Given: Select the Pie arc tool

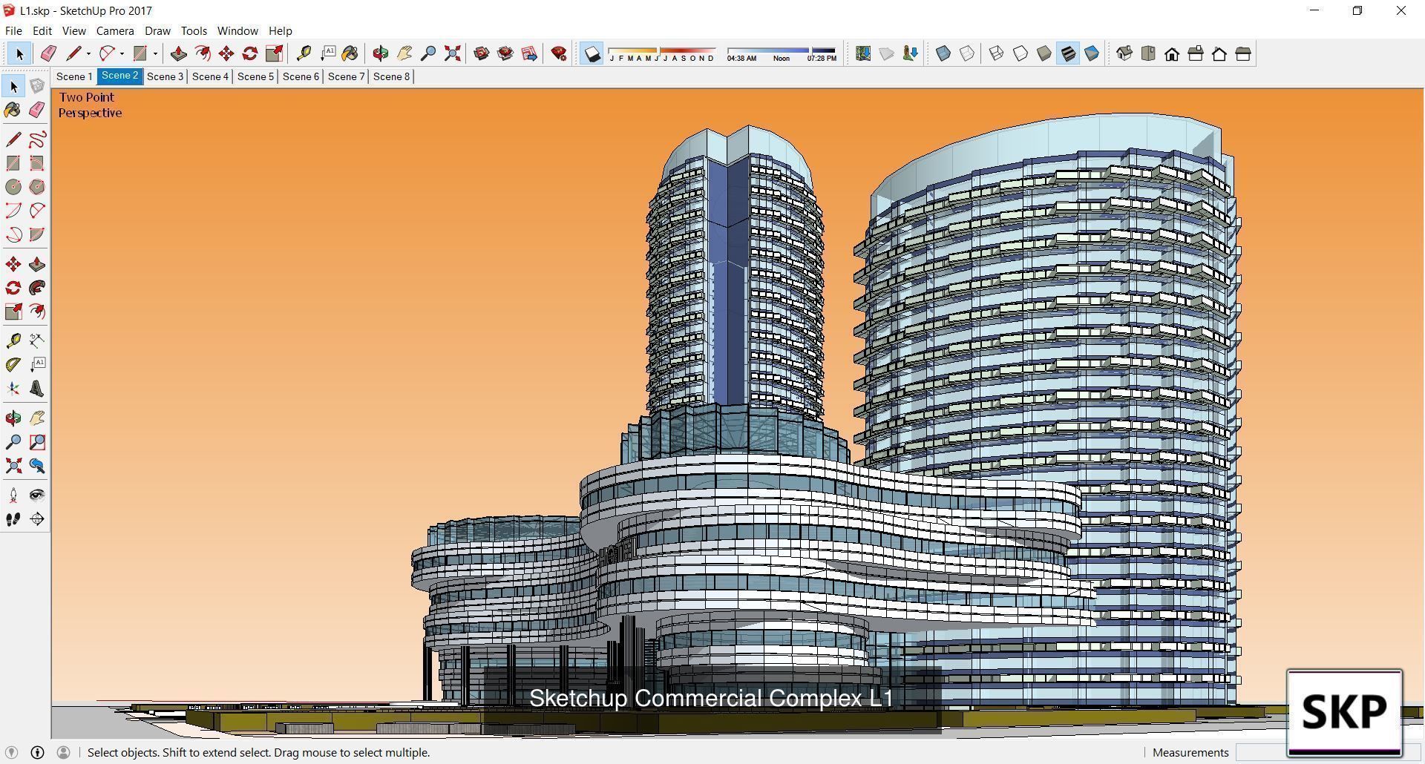Looking at the screenshot, I should 37,234.
